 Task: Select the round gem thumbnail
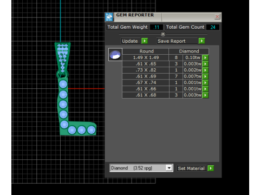(115, 55)
